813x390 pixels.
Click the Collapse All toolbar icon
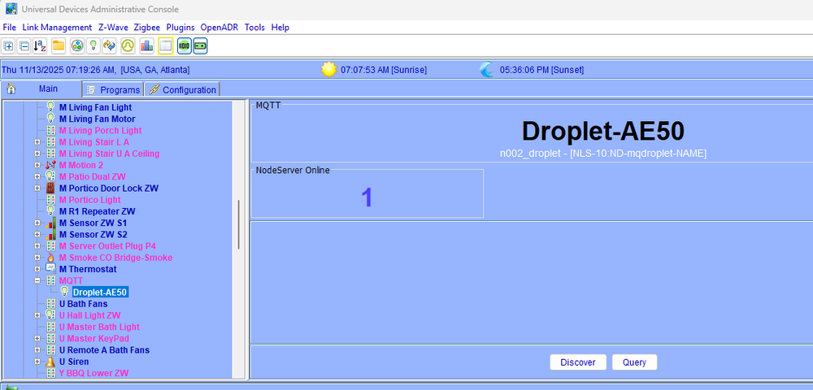coord(24,46)
